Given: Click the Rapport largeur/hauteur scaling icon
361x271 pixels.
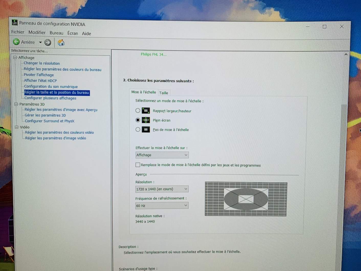Looking at the screenshot, I should pyautogui.click(x=146, y=111).
